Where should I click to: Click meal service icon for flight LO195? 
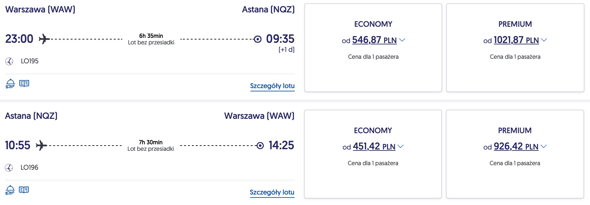click(10, 84)
